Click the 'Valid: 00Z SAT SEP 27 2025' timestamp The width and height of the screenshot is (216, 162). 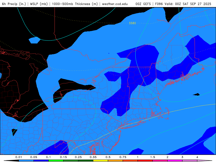tap(188, 4)
